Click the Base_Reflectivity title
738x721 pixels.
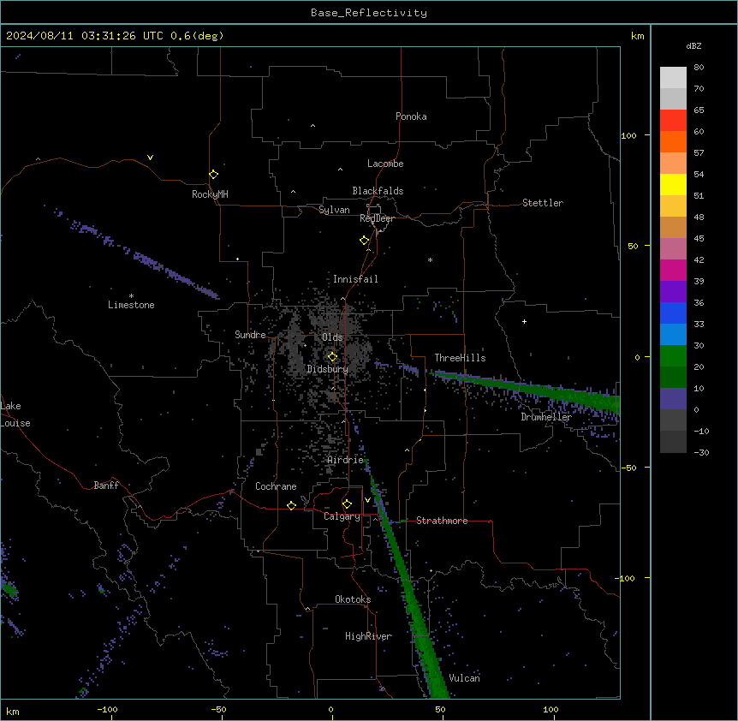369,13
